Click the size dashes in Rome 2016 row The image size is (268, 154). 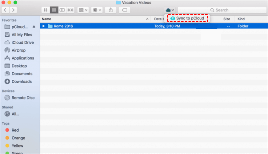tap(228, 26)
